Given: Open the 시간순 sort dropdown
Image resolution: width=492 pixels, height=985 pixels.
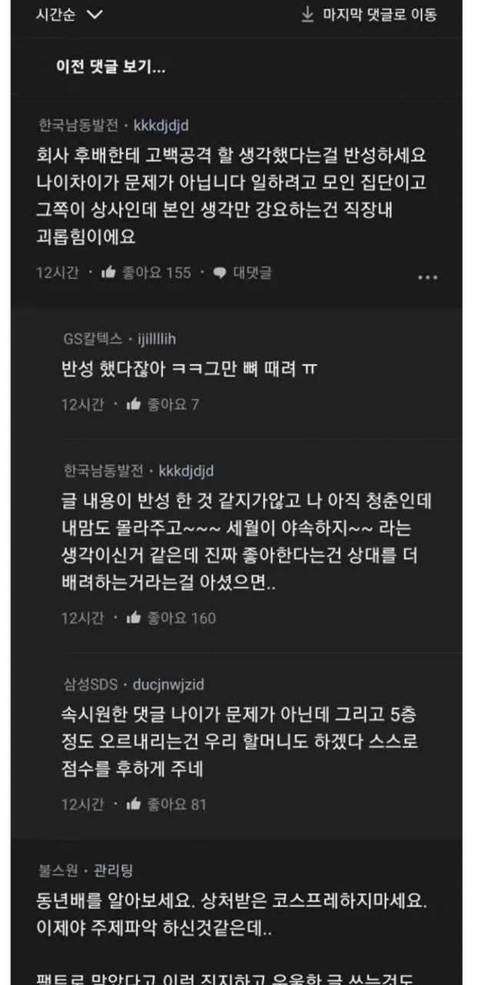Looking at the screenshot, I should (69, 15).
